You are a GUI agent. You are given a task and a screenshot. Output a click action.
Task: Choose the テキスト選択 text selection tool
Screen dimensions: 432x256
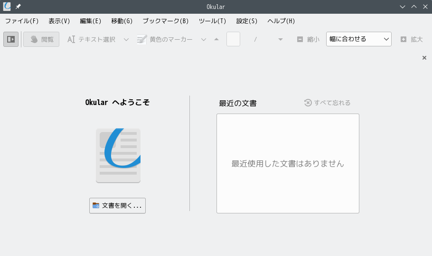pyautogui.click(x=92, y=39)
